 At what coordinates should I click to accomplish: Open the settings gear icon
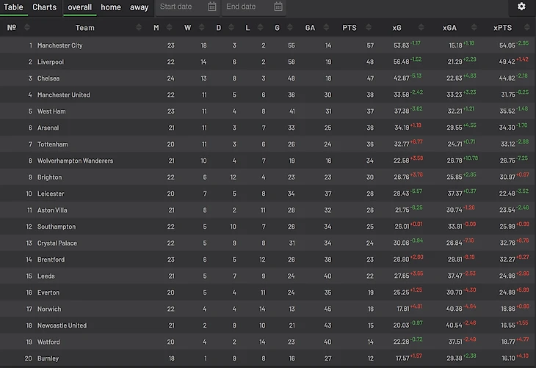pos(521,7)
